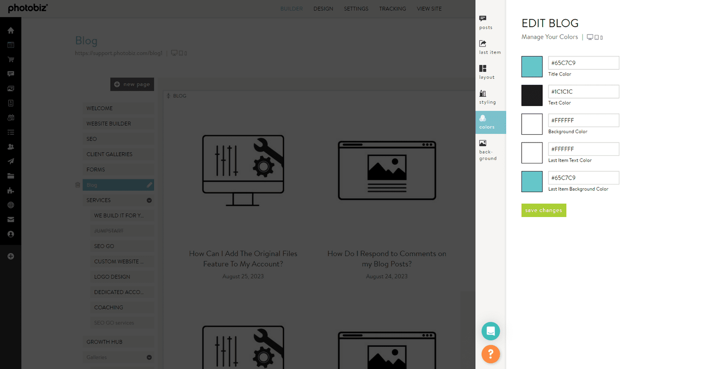718x369 pixels.
Task: Open the photobiz messages mail icon
Action: (11, 219)
